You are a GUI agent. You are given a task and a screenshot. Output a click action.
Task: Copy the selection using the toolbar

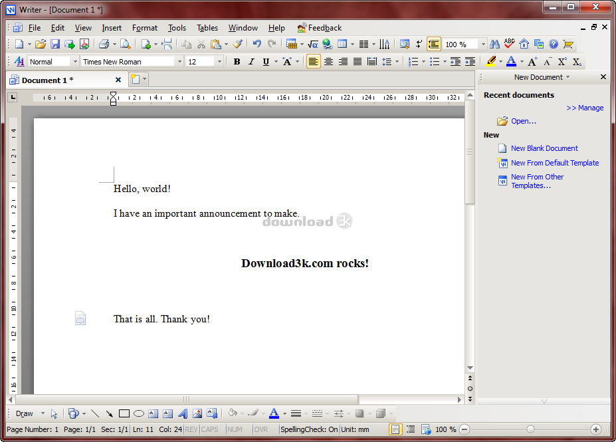coord(187,44)
